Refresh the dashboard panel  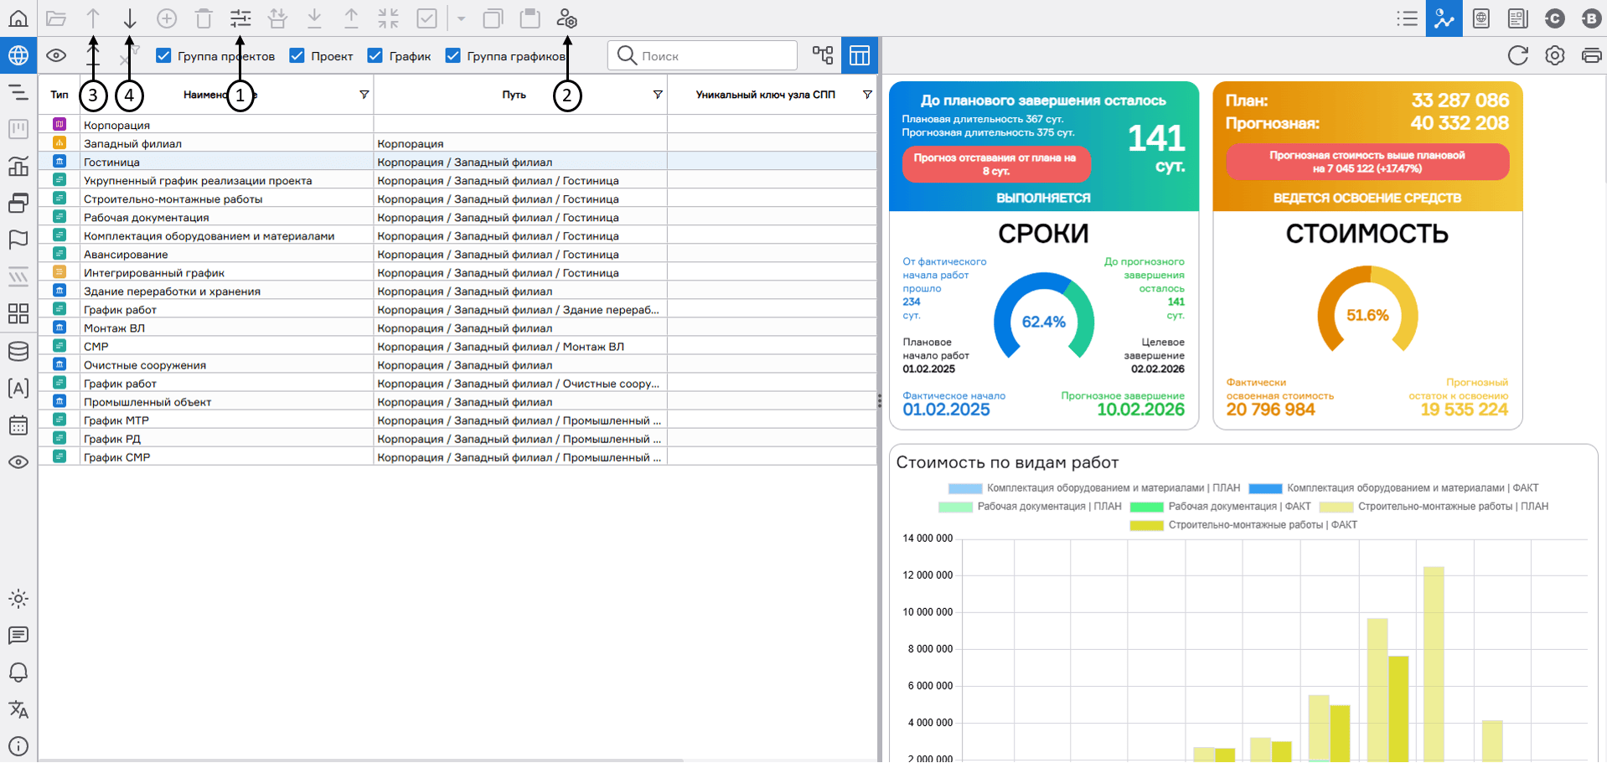1517,55
